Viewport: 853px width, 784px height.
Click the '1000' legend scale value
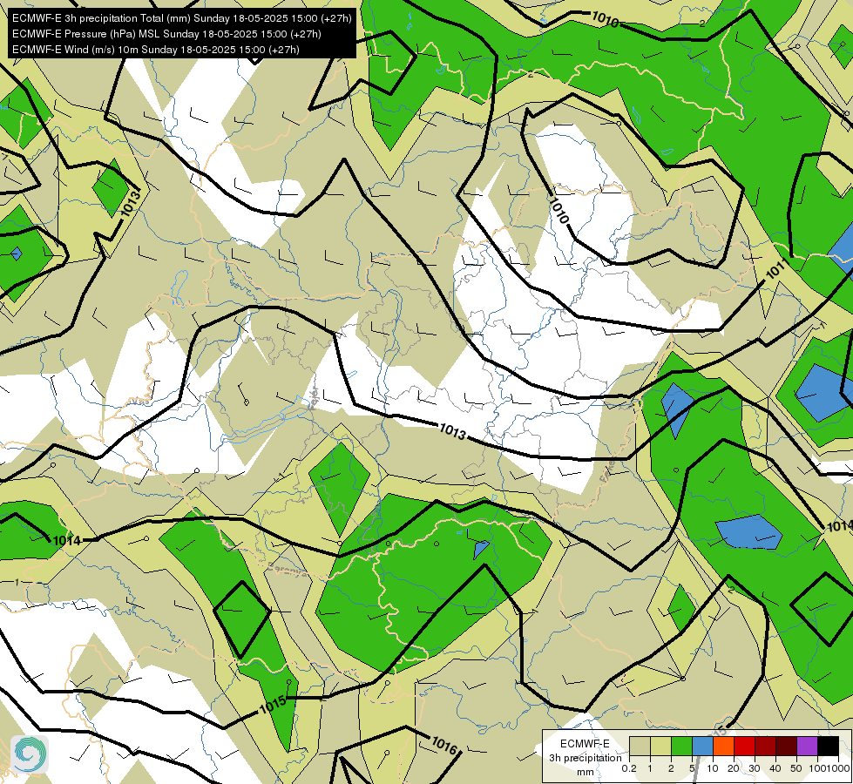[x=839, y=769]
